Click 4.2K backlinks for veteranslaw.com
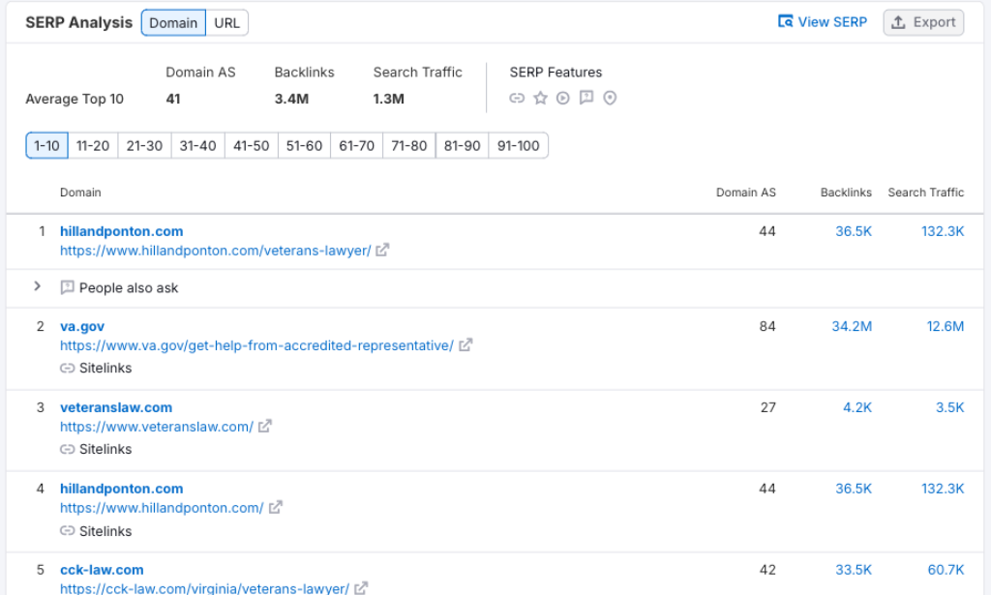The image size is (991, 595). 857,407
